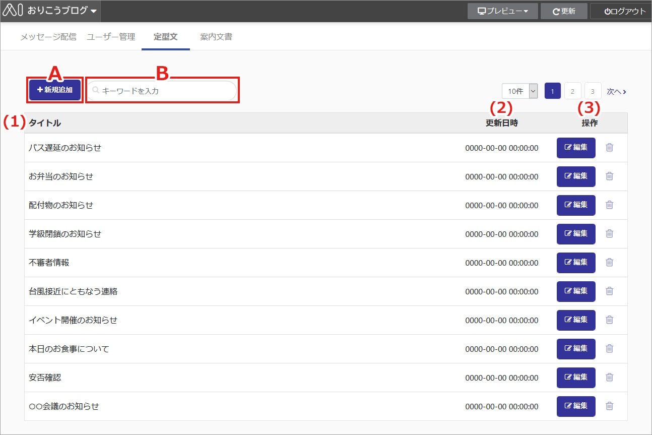The image size is (652, 435).
Task: Click the 更新日時 column header
Action: [501, 123]
